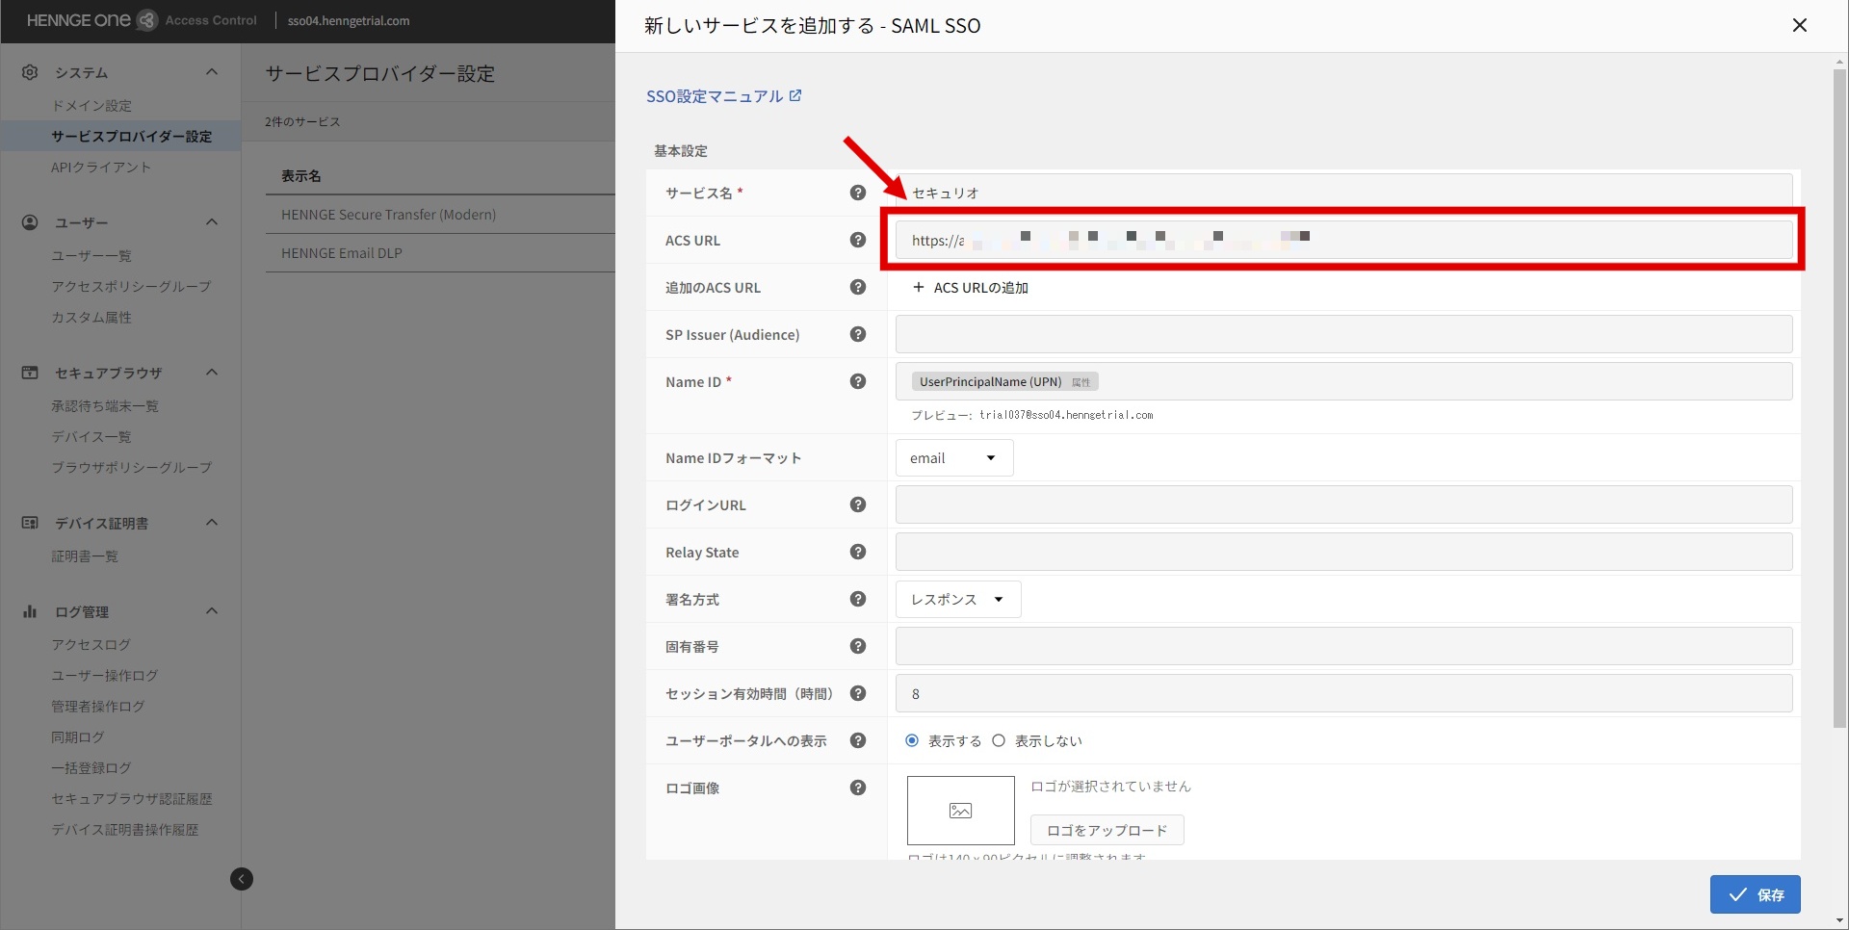Click the help icon for ロゴ画像
1849x930 pixels.
(858, 788)
